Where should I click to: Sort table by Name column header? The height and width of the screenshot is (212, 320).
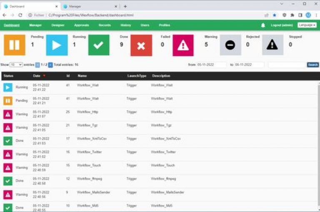[x=82, y=76]
